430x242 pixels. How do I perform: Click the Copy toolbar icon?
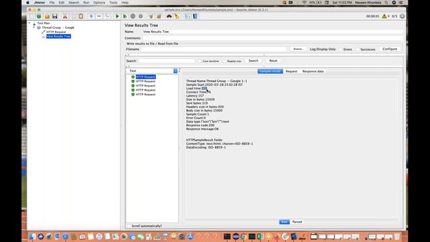coord(73,16)
